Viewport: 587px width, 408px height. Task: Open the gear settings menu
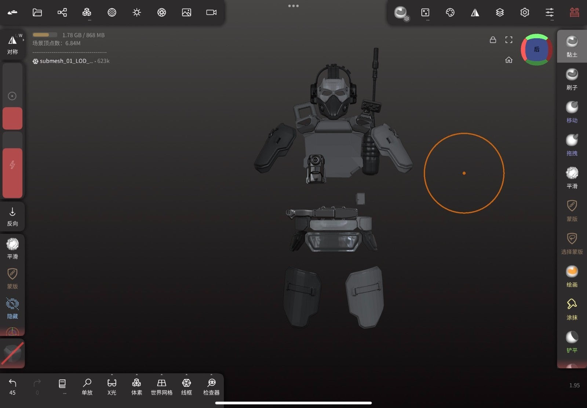coord(525,12)
